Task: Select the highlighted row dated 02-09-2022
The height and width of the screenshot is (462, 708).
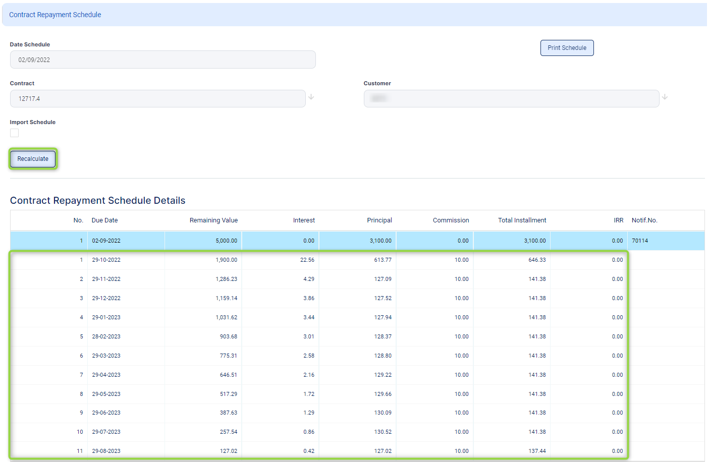Action: [x=106, y=241]
